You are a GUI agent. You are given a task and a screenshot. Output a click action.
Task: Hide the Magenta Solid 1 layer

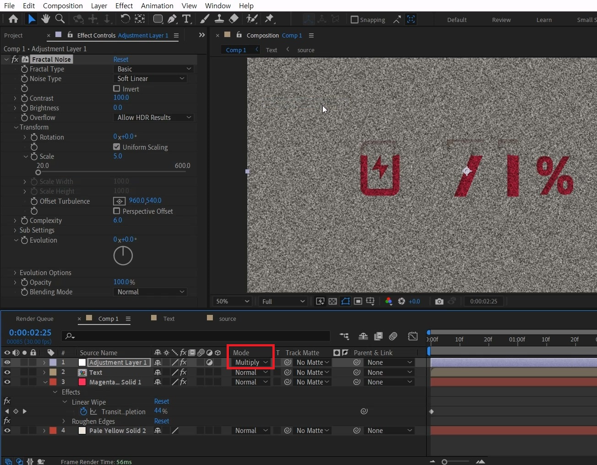click(x=7, y=382)
